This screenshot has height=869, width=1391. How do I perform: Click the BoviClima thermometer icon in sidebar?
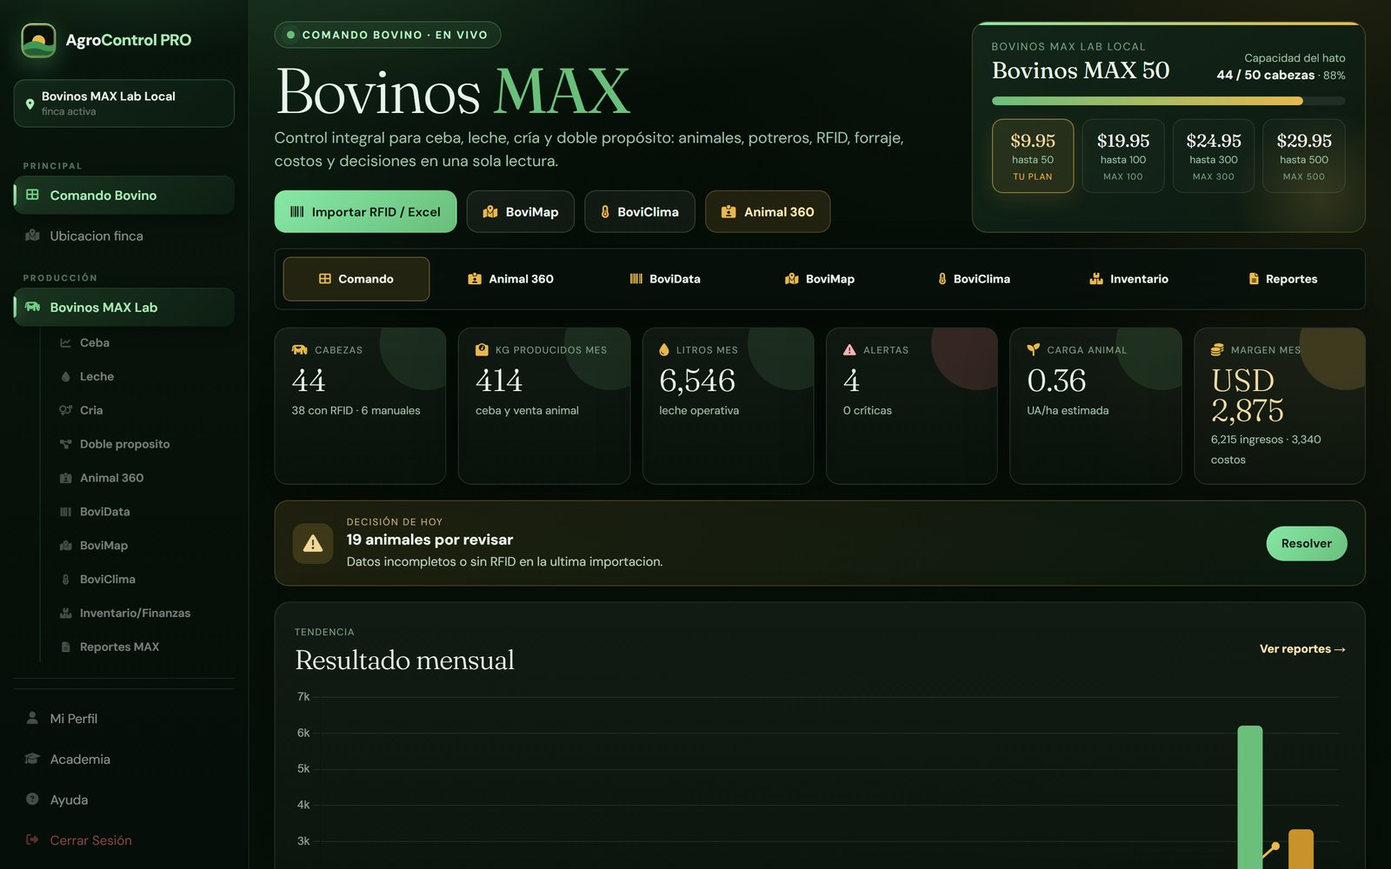(x=65, y=580)
